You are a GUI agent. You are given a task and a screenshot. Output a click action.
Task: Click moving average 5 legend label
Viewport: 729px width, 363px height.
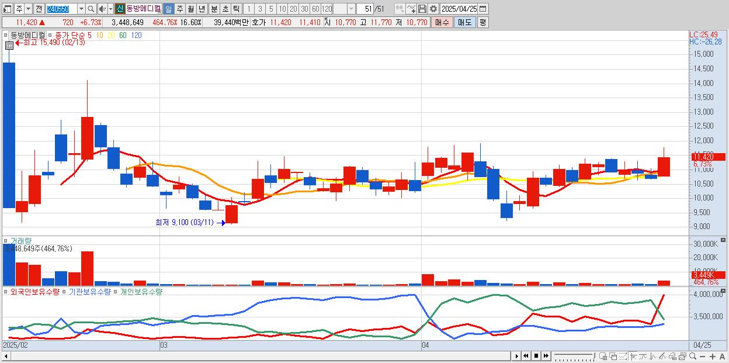click(89, 35)
